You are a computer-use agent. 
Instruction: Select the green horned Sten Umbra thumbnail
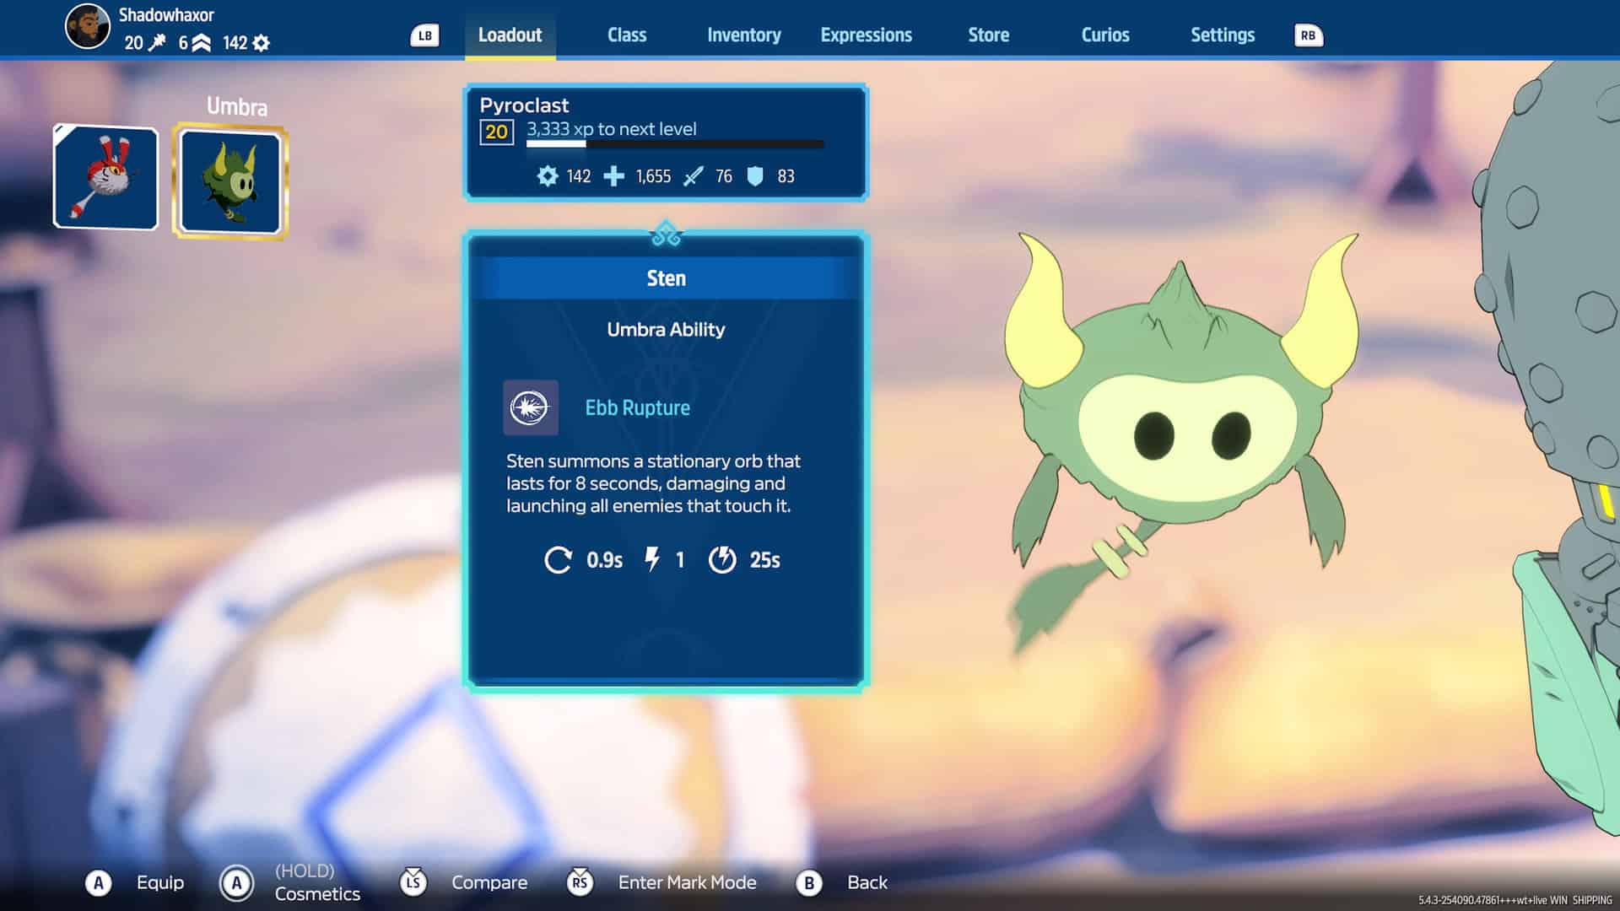pyautogui.click(x=230, y=181)
